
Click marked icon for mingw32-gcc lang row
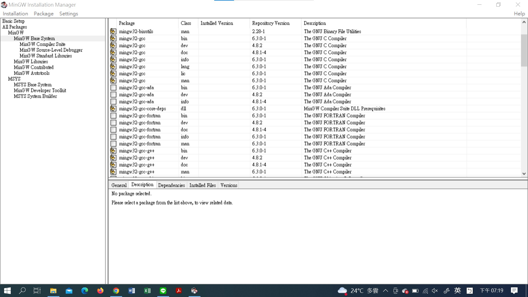113,67
